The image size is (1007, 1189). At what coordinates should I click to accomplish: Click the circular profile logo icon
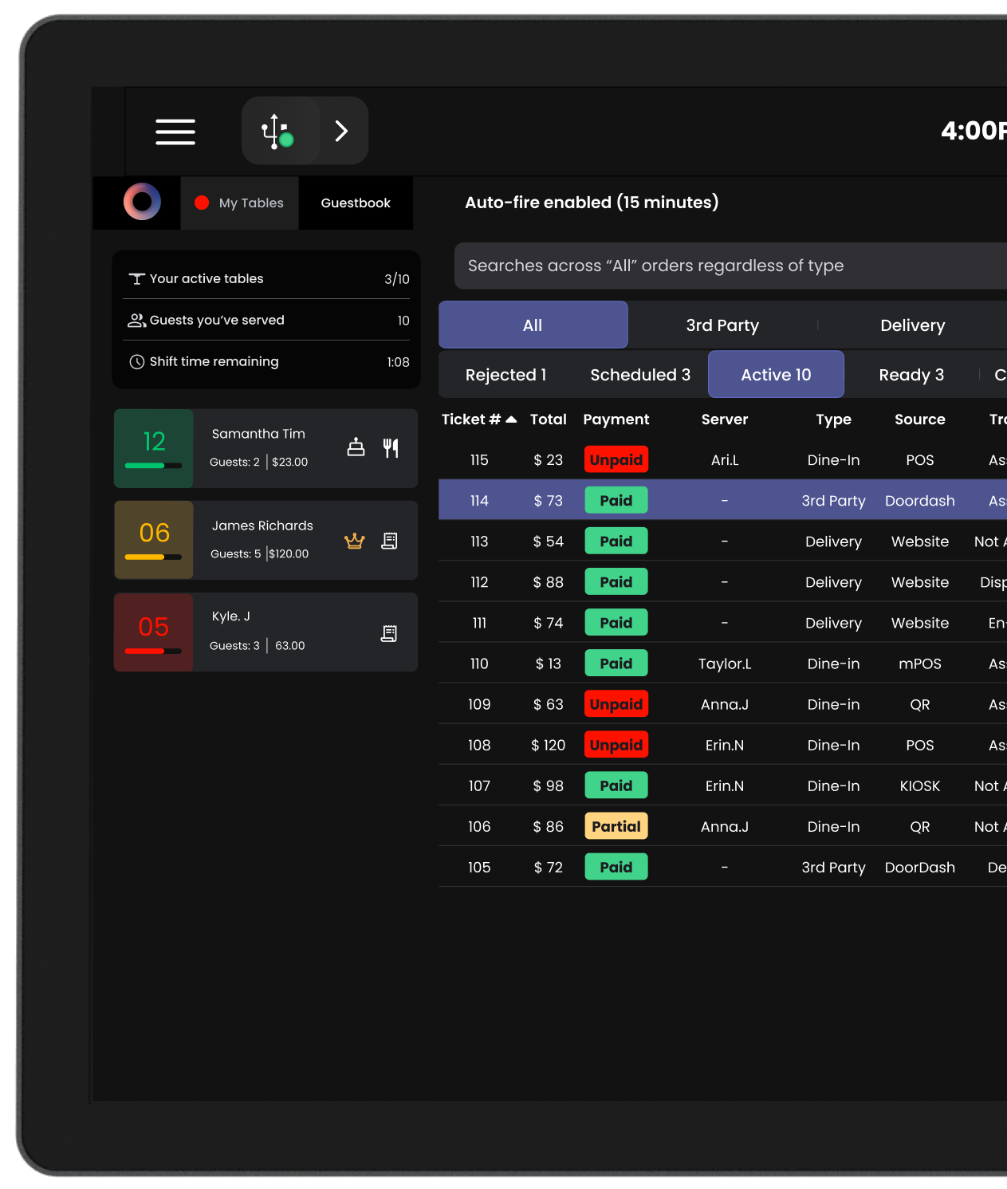(142, 202)
